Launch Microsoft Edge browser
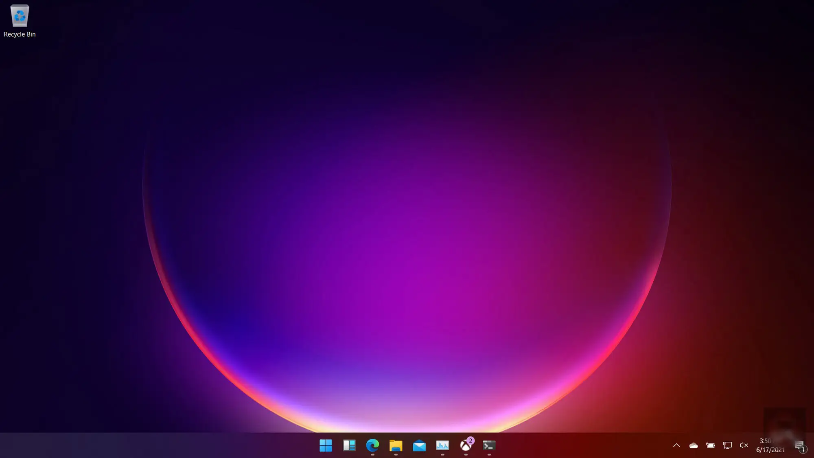Viewport: 814px width, 458px height. pyautogui.click(x=372, y=445)
